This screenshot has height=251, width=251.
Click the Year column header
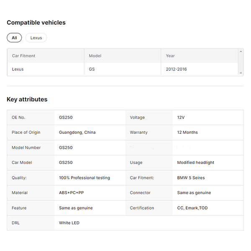coord(170,56)
